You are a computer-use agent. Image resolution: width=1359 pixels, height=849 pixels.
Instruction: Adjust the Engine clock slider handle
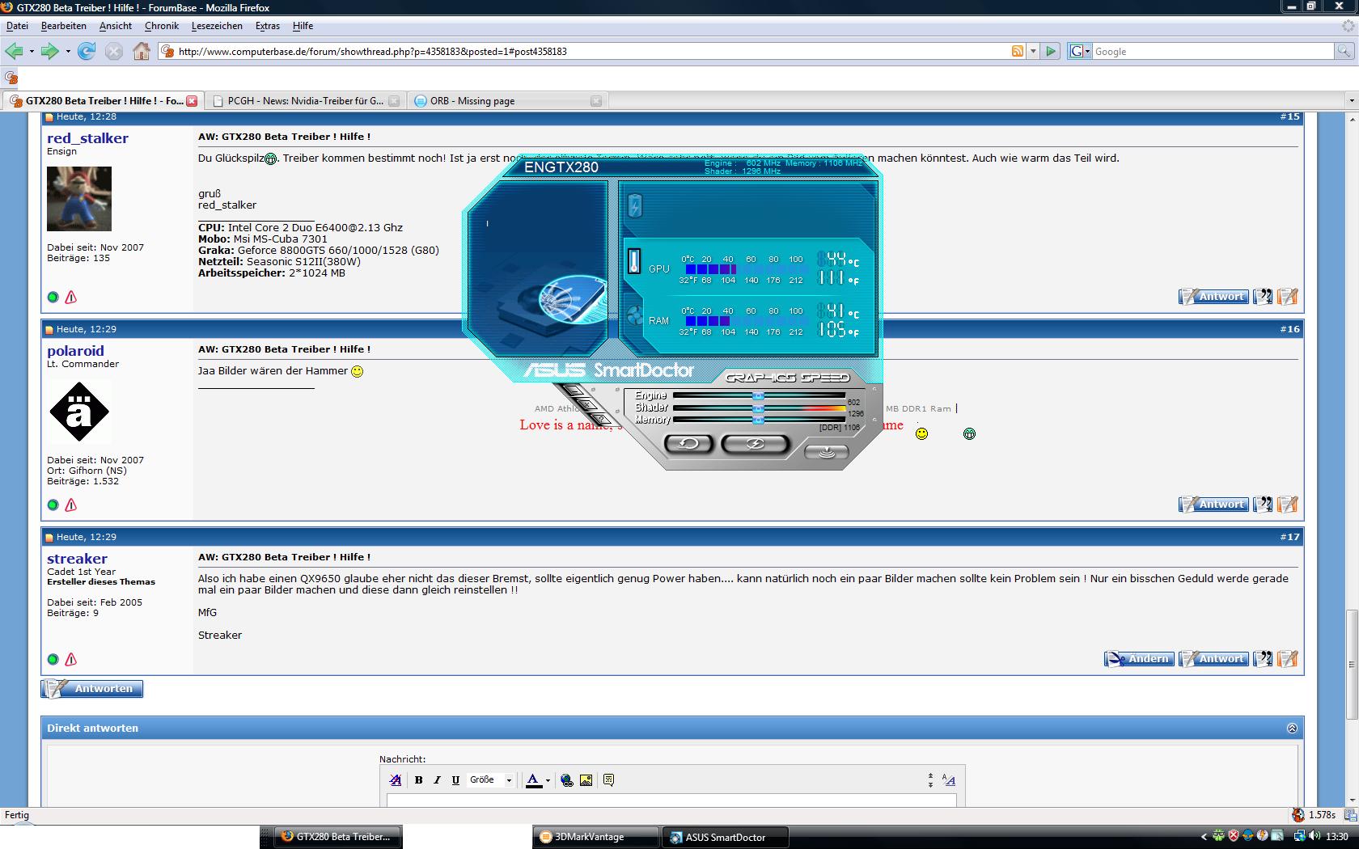[758, 396]
